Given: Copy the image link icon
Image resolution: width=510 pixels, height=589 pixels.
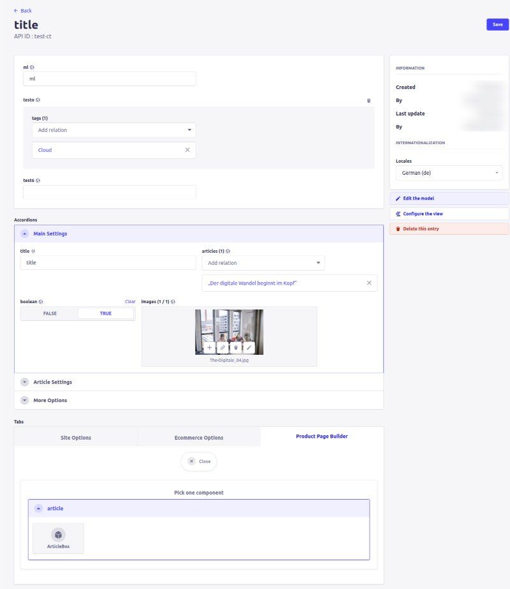Looking at the screenshot, I should [x=222, y=347].
